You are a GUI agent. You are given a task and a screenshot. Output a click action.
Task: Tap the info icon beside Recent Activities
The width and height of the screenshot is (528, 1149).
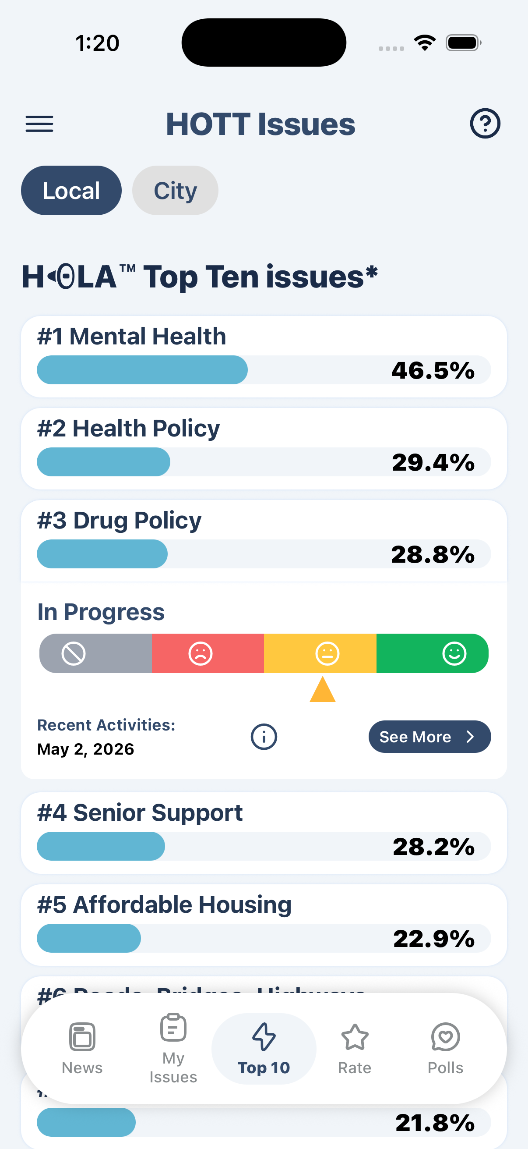(x=264, y=736)
